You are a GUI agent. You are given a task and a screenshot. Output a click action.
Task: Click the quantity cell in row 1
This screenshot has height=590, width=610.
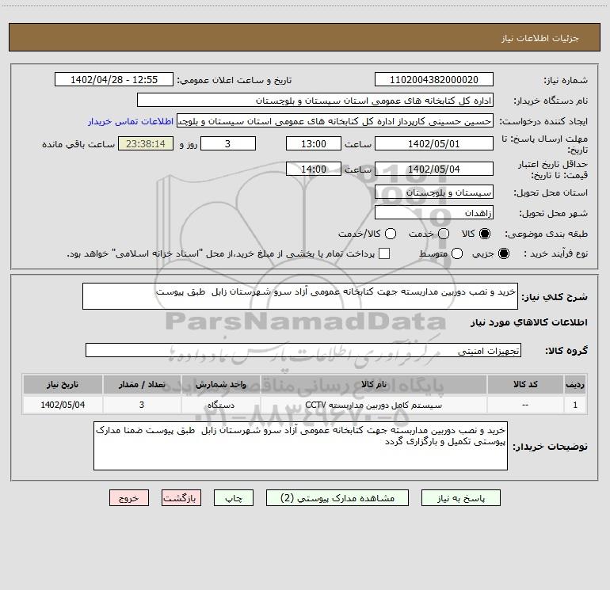[x=142, y=405]
